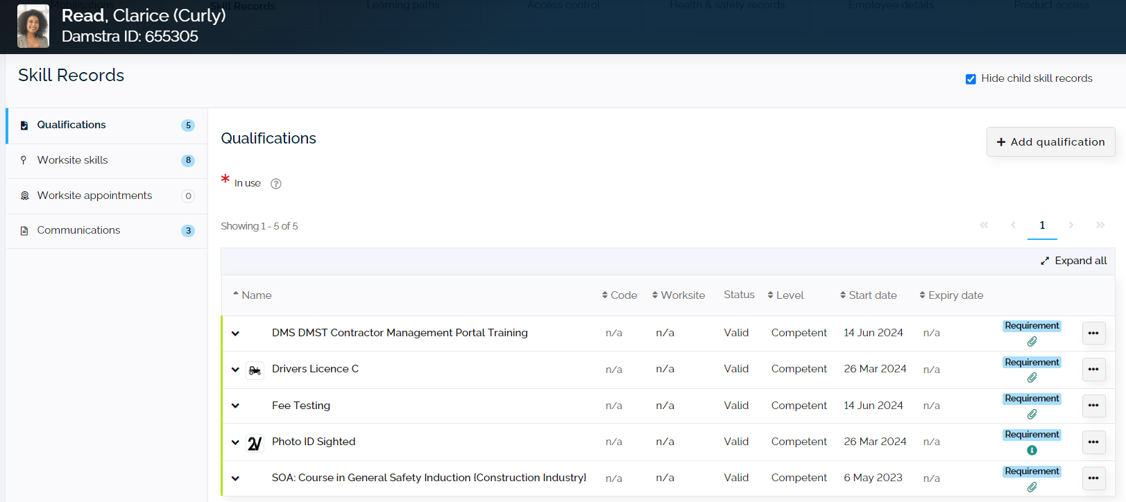
Task: Click Add qualification button
Action: pos(1050,142)
